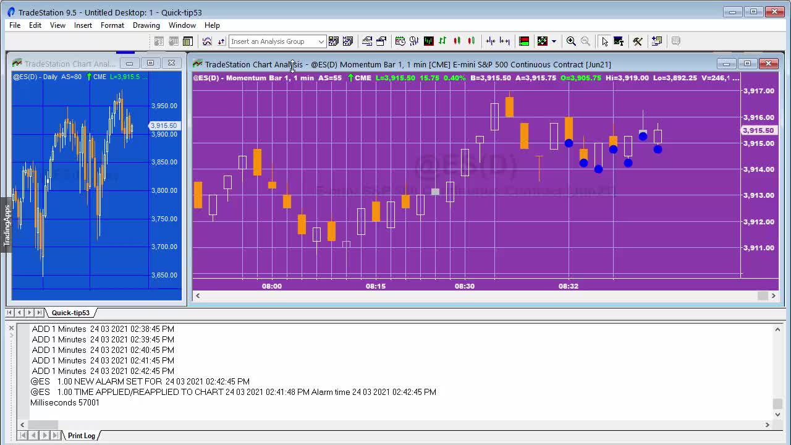Image resolution: width=791 pixels, height=445 pixels.
Task: Open the Format menu
Action: 112,25
